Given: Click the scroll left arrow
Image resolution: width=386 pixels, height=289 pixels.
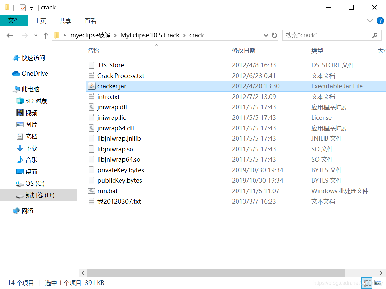Looking at the screenshot, I should coord(83,273).
